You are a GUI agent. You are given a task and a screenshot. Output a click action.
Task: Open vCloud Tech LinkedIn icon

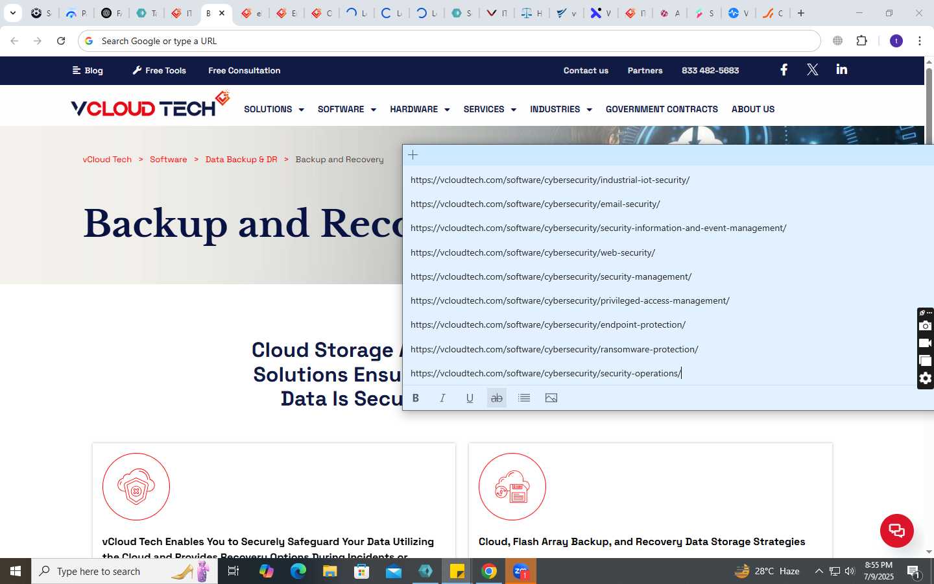[842, 69]
